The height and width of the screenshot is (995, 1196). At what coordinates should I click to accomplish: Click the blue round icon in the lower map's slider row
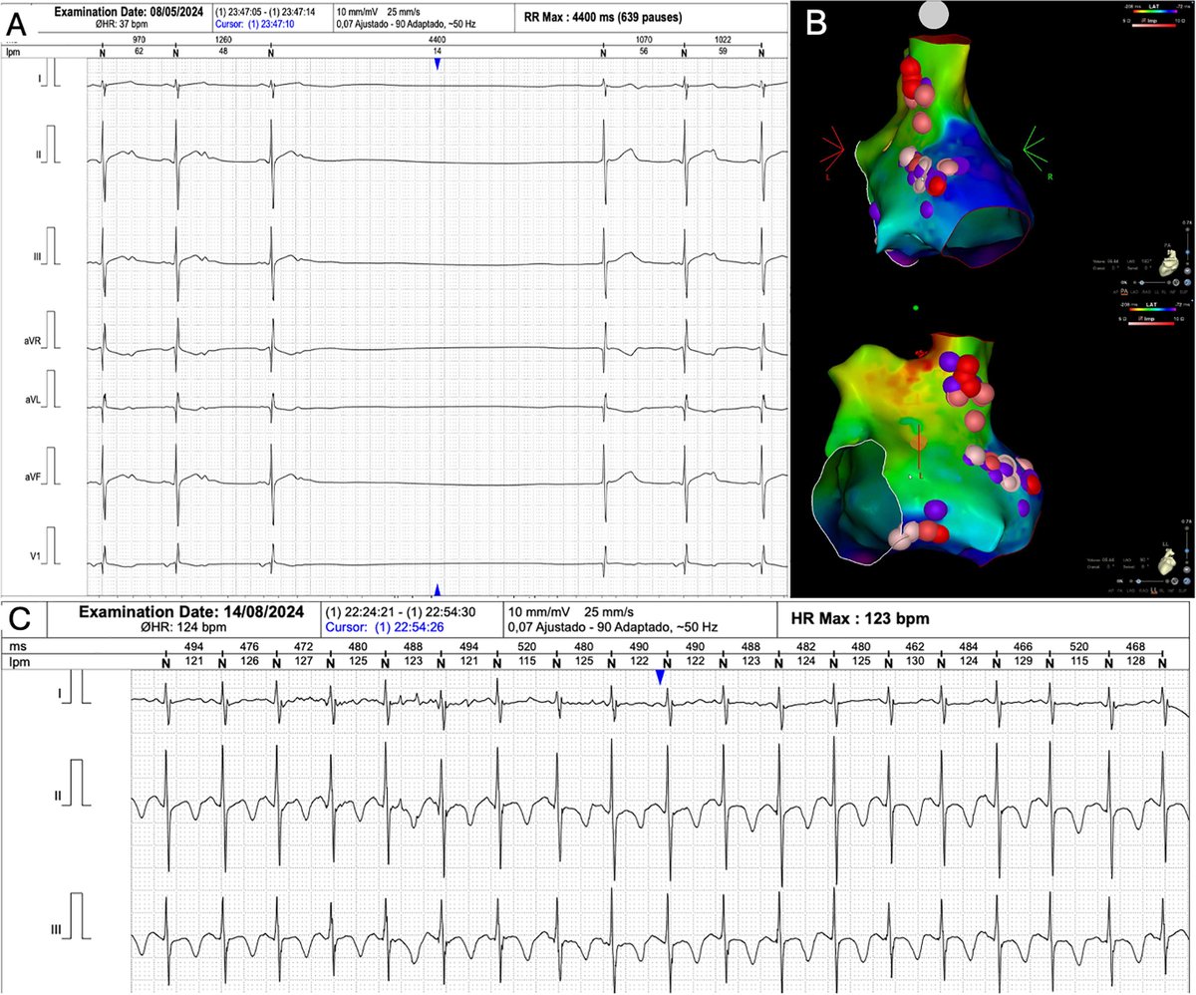1187,581
